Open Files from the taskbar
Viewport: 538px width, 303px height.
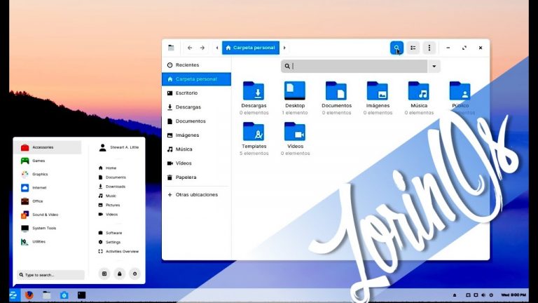tap(47, 295)
